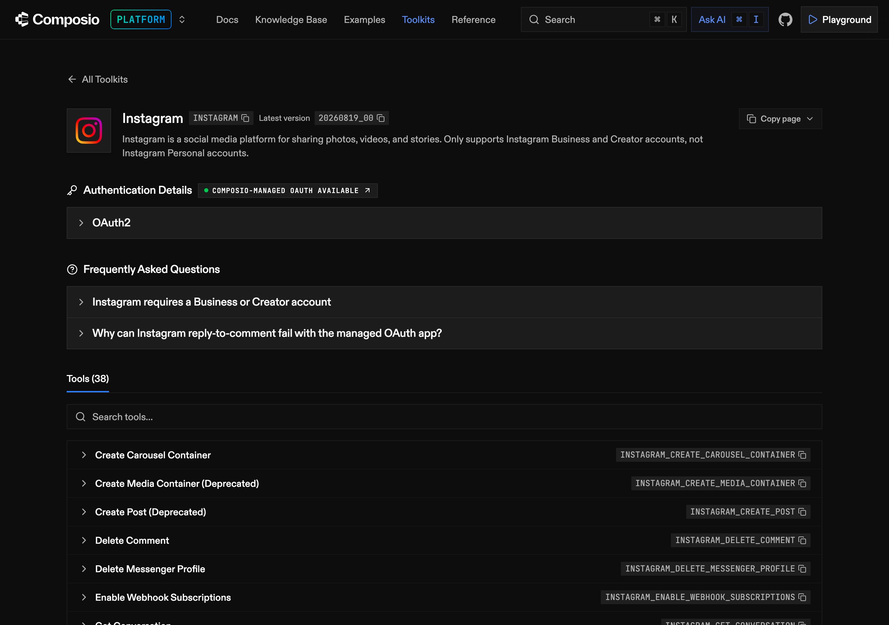The height and width of the screenshot is (625, 889).
Task: Copy the INSTAGRAM slug
Action: [246, 118]
